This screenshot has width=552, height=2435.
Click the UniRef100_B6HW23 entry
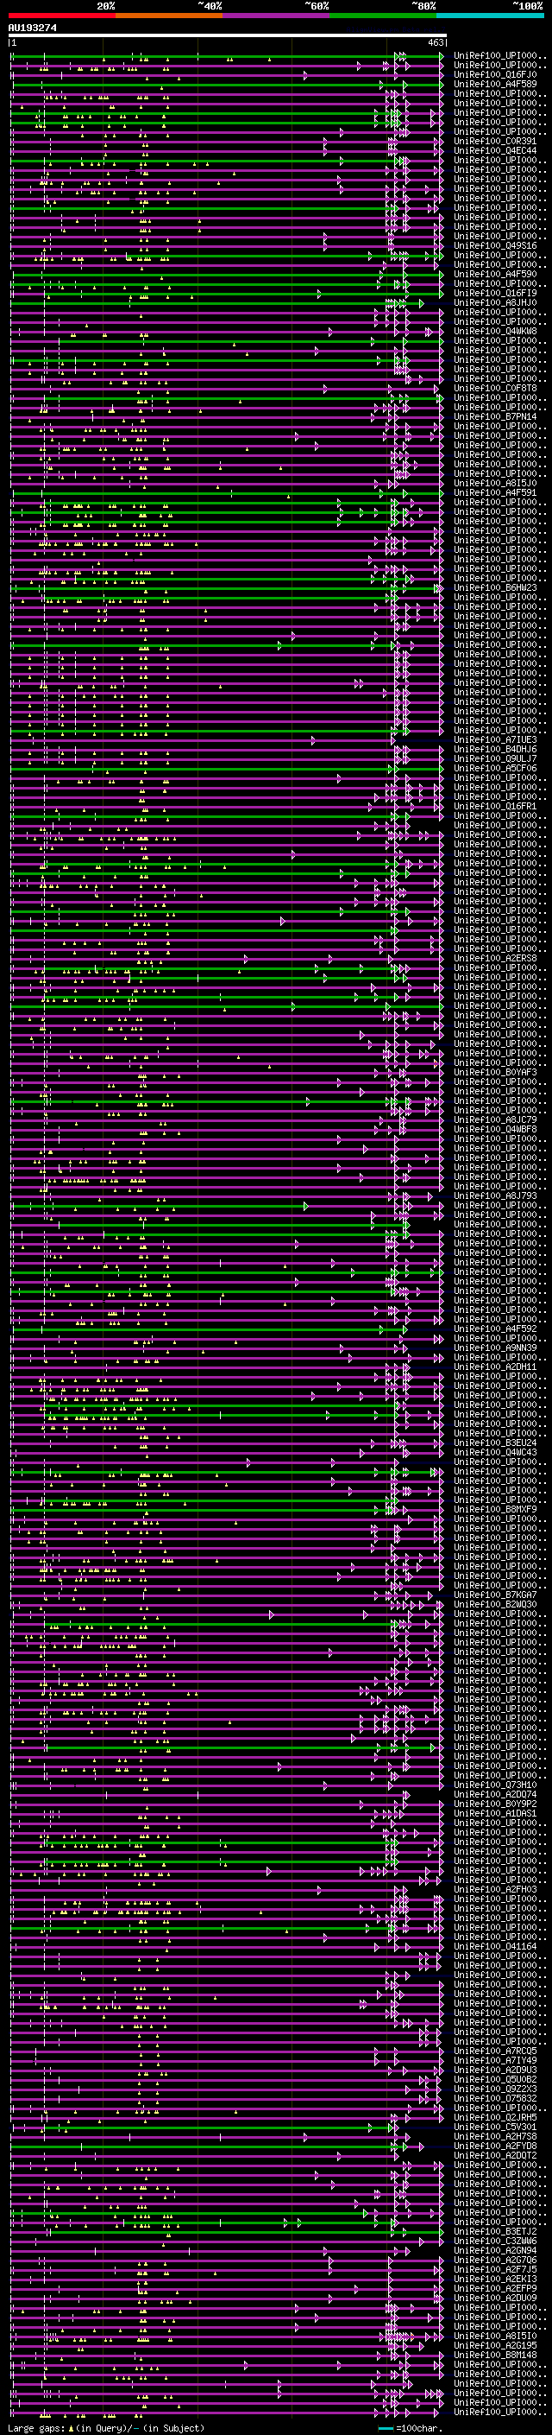pyautogui.click(x=494, y=588)
